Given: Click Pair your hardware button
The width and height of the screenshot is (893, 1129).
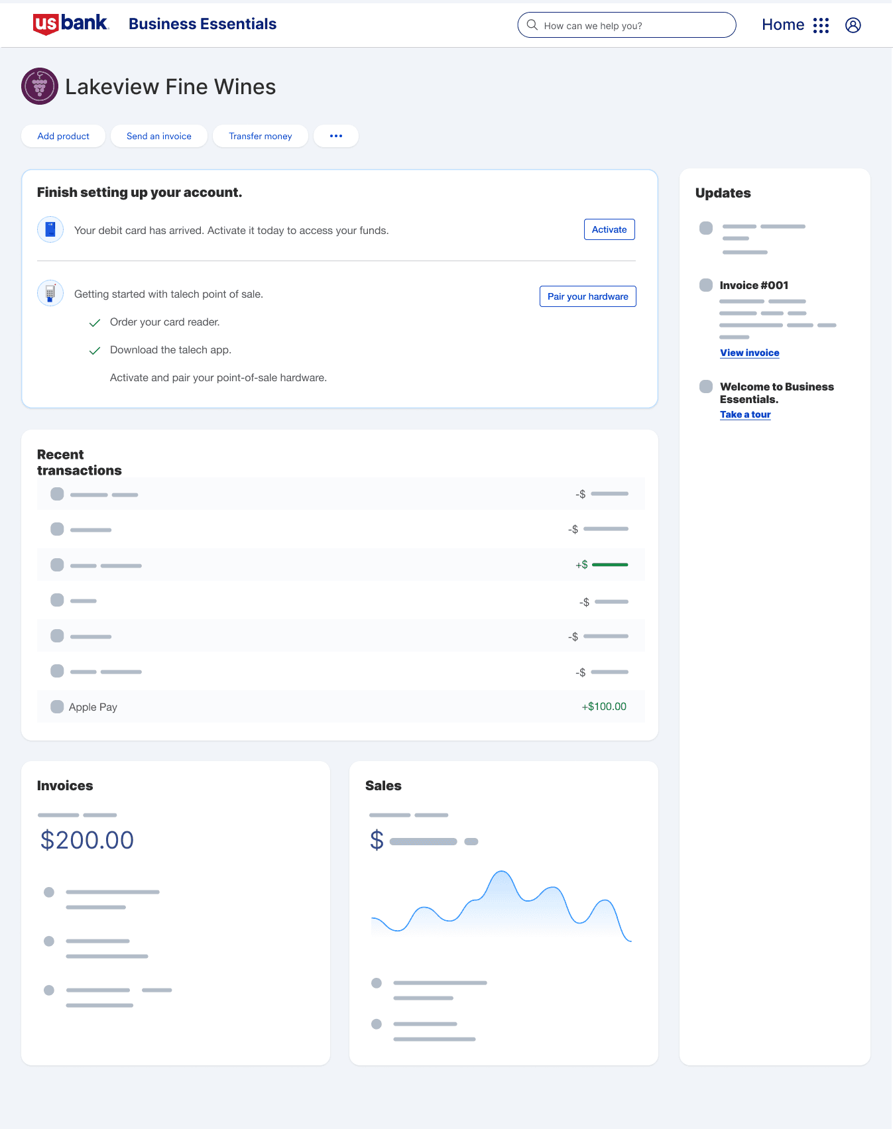Looking at the screenshot, I should coord(588,296).
